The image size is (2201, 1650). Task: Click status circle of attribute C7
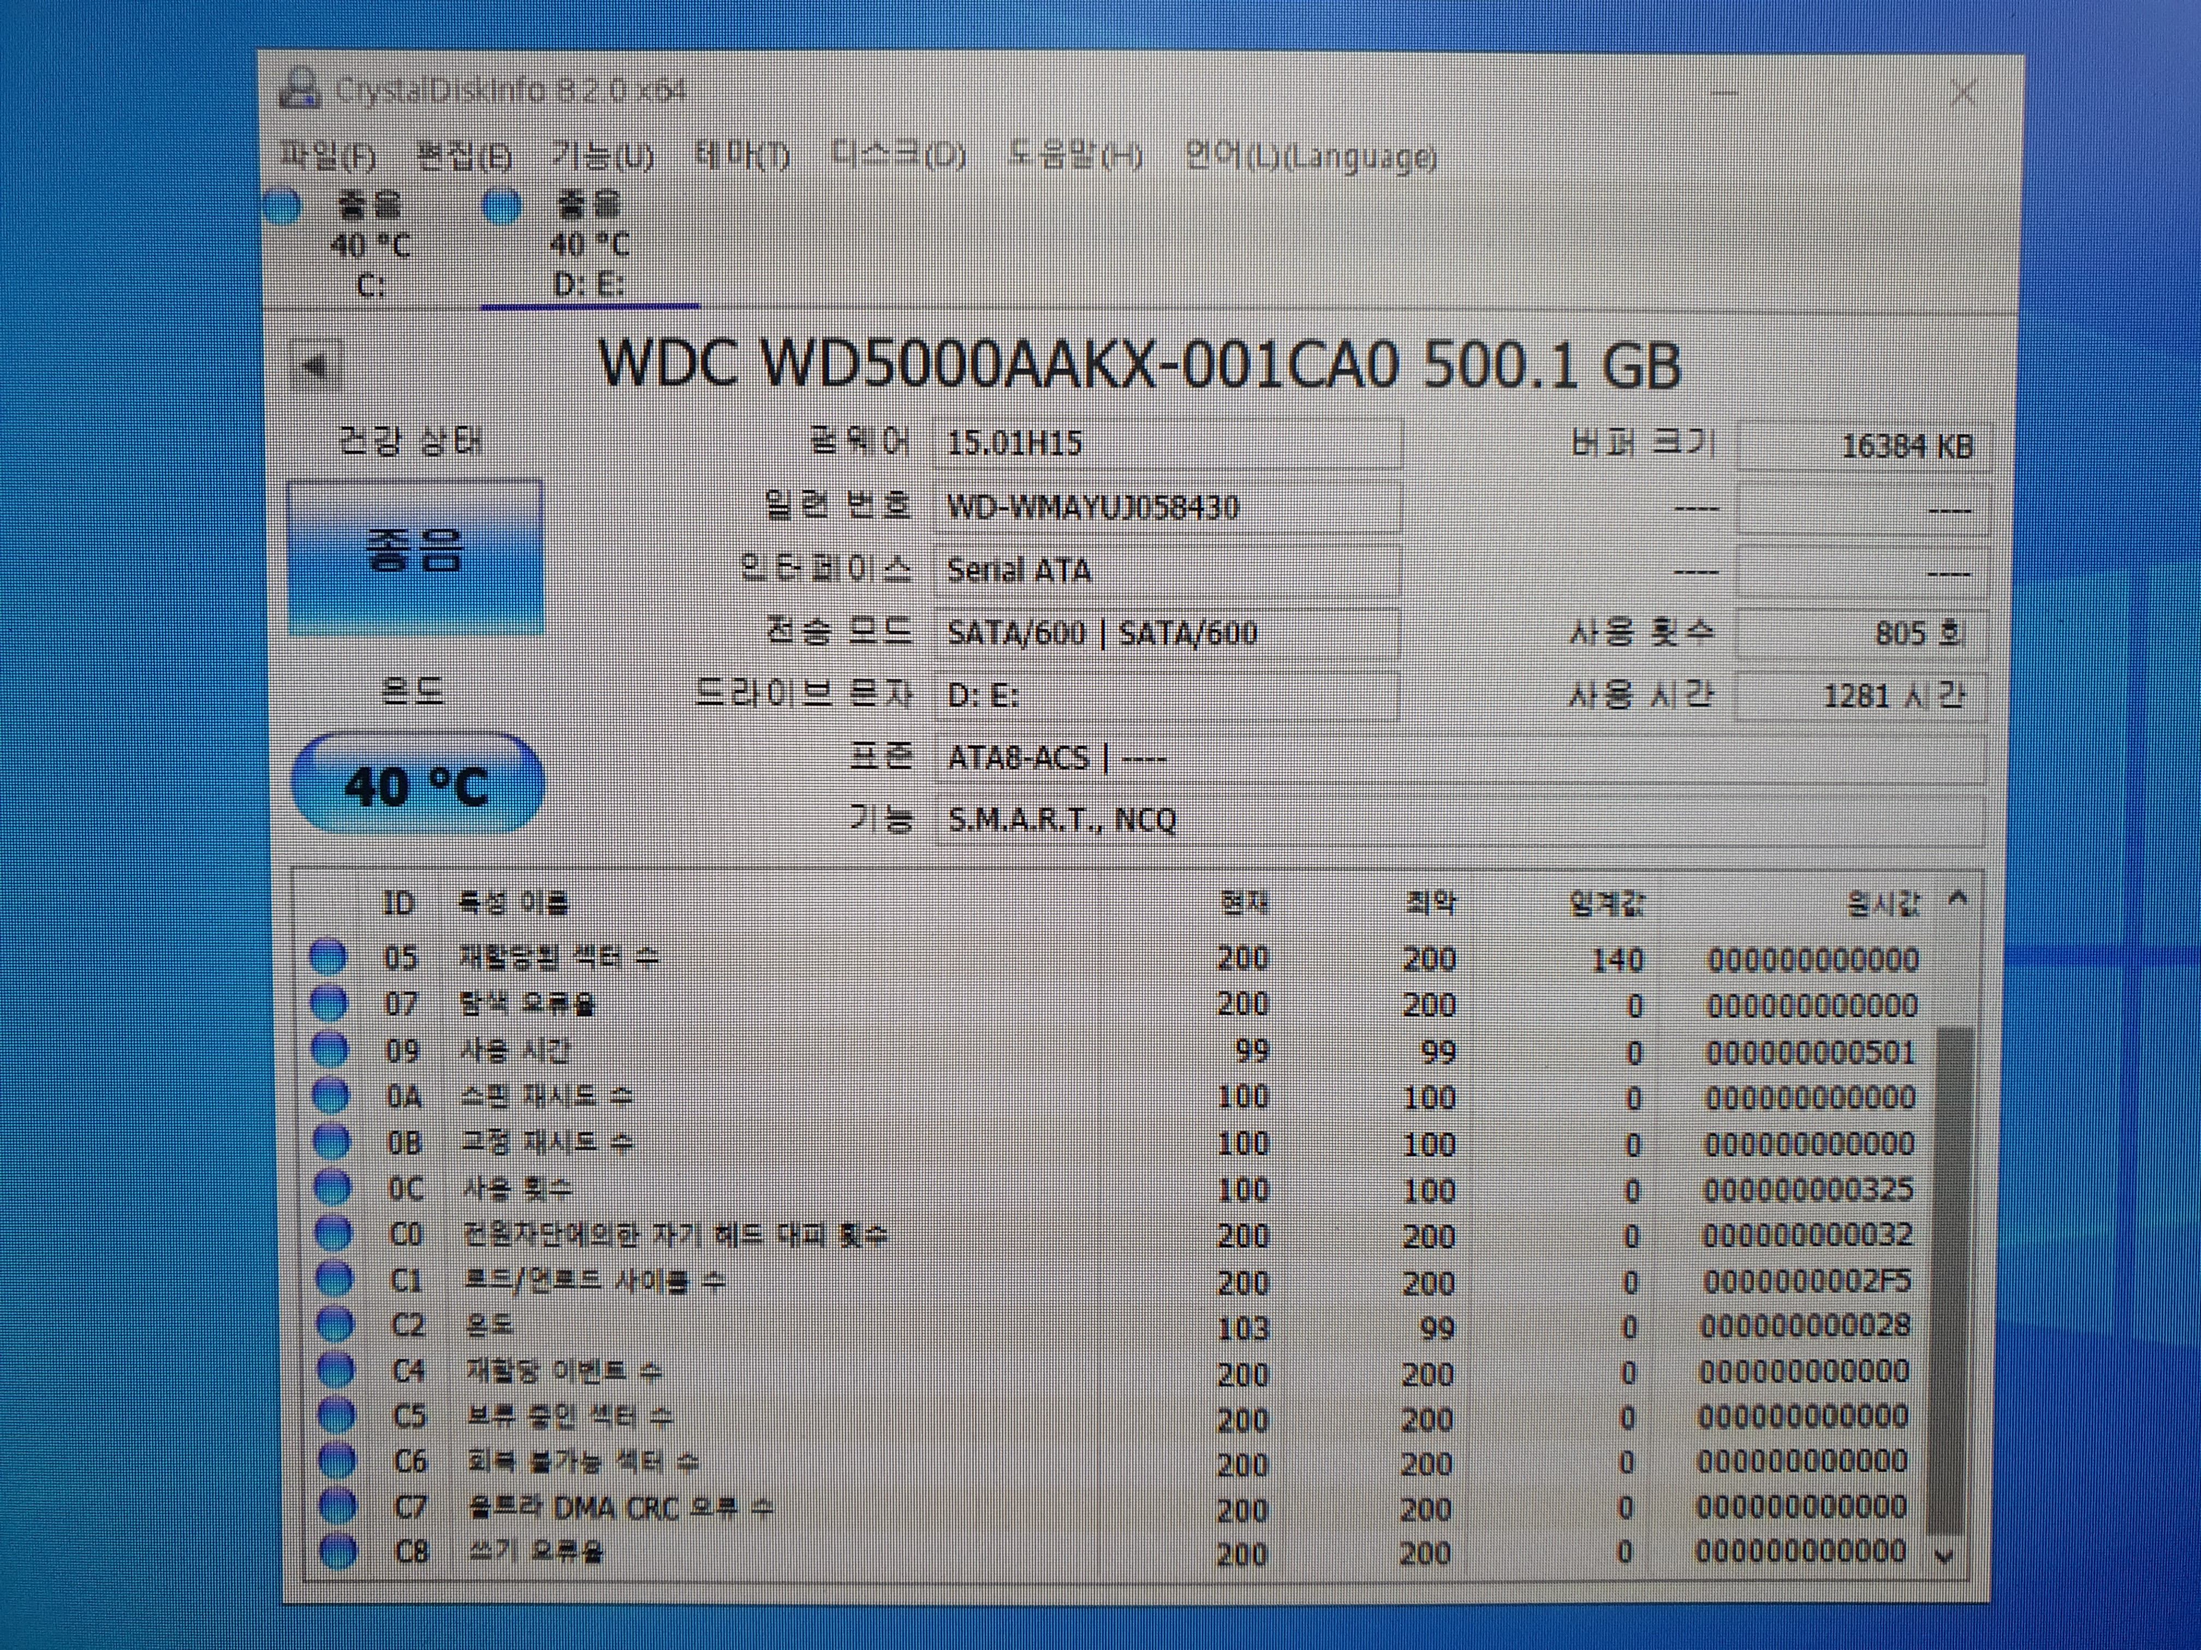point(340,1507)
